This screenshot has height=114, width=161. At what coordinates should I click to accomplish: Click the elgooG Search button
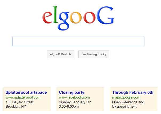pyautogui.click(x=61, y=54)
